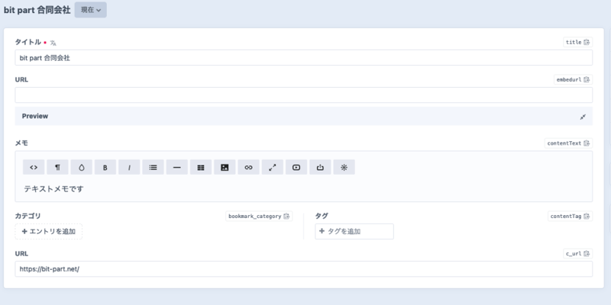Insert a horizontal rule line
This screenshot has width=611, height=305.
(x=176, y=167)
